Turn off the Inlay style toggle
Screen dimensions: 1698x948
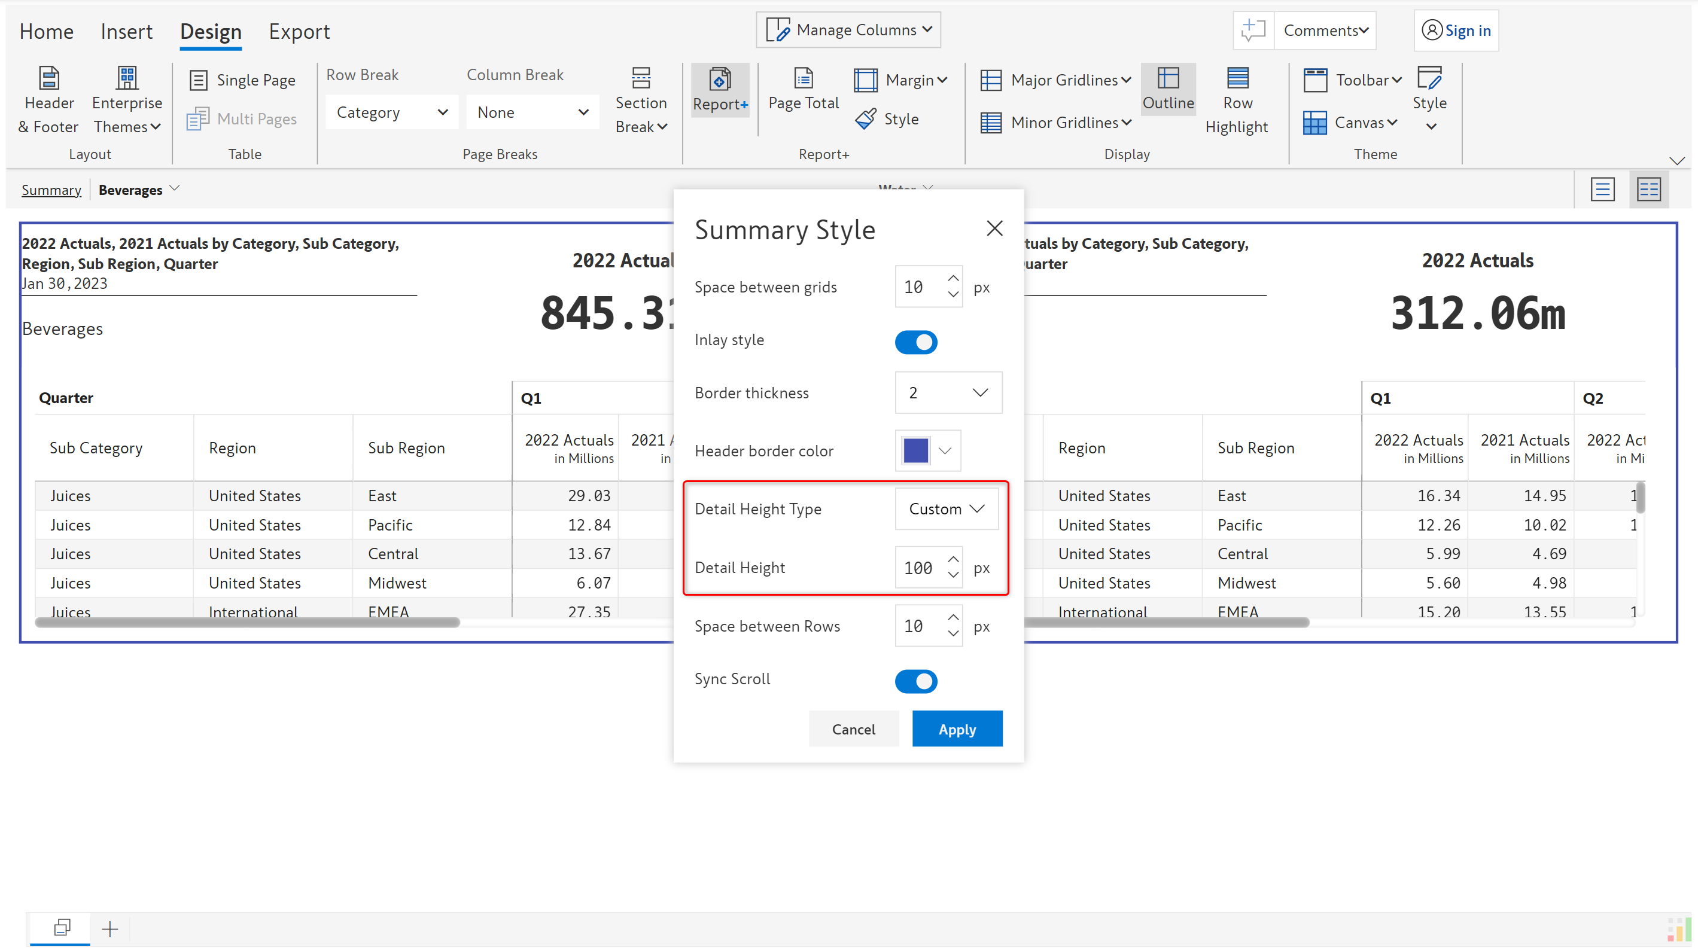[915, 342]
